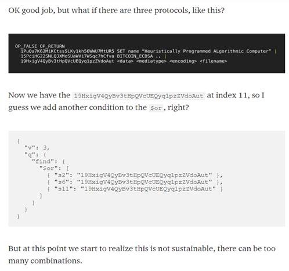The width and height of the screenshot is (289, 271).
Task: Click the inline 19HxigV4QyBv3tHpQVcUEQyq1pzZVdoAut code snippet
Action: pos(138,96)
